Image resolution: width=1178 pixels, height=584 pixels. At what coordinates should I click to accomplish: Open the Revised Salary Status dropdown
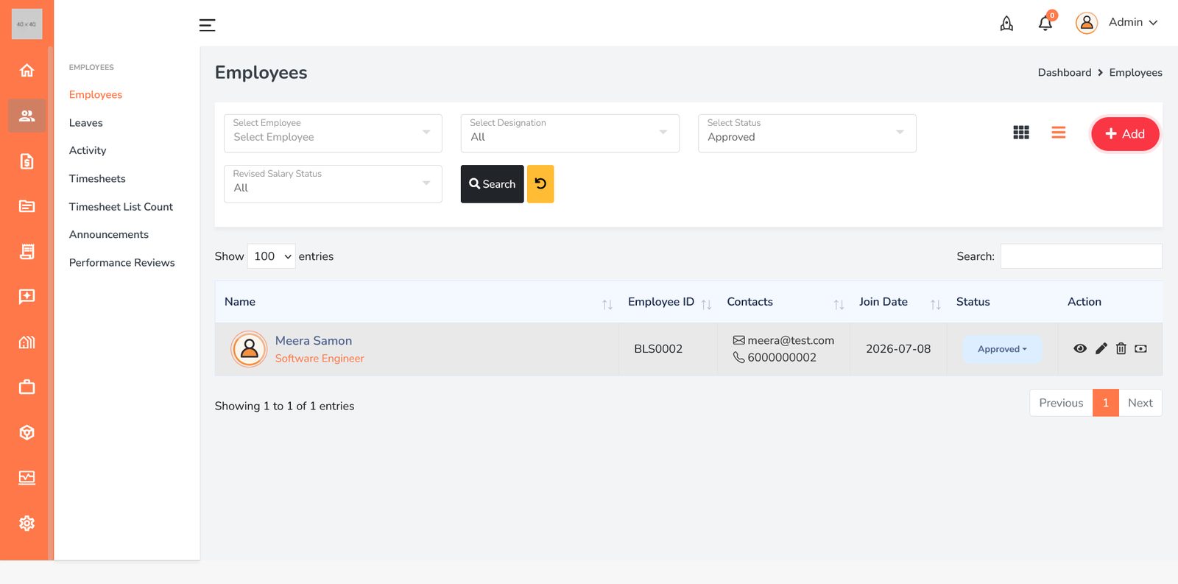pyautogui.click(x=333, y=184)
